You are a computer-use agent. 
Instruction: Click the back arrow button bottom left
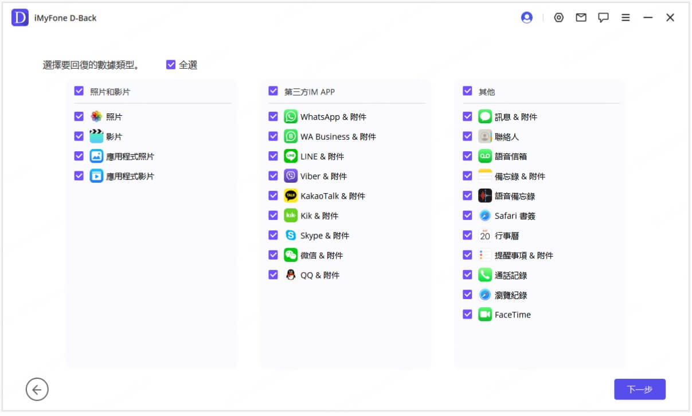tap(37, 389)
